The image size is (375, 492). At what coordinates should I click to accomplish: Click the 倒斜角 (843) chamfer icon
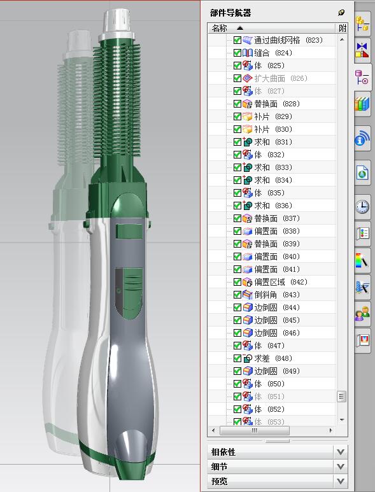(248, 295)
